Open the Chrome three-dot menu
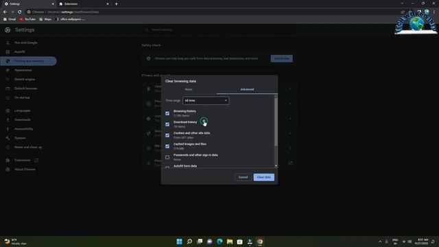This screenshot has width=439, height=247. pos(434,12)
